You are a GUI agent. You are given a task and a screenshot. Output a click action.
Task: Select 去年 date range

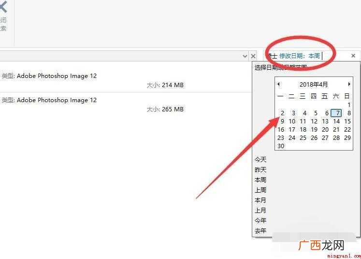(x=260, y=230)
